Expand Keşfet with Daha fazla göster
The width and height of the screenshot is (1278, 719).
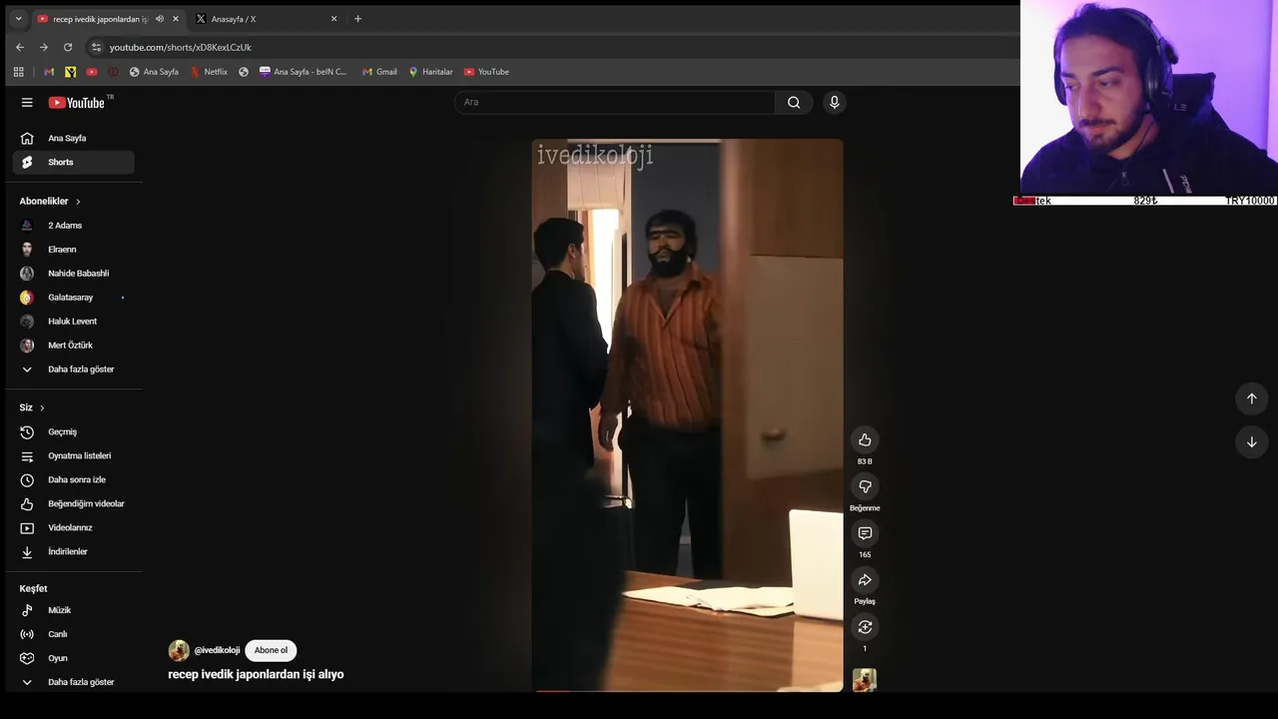(73, 682)
